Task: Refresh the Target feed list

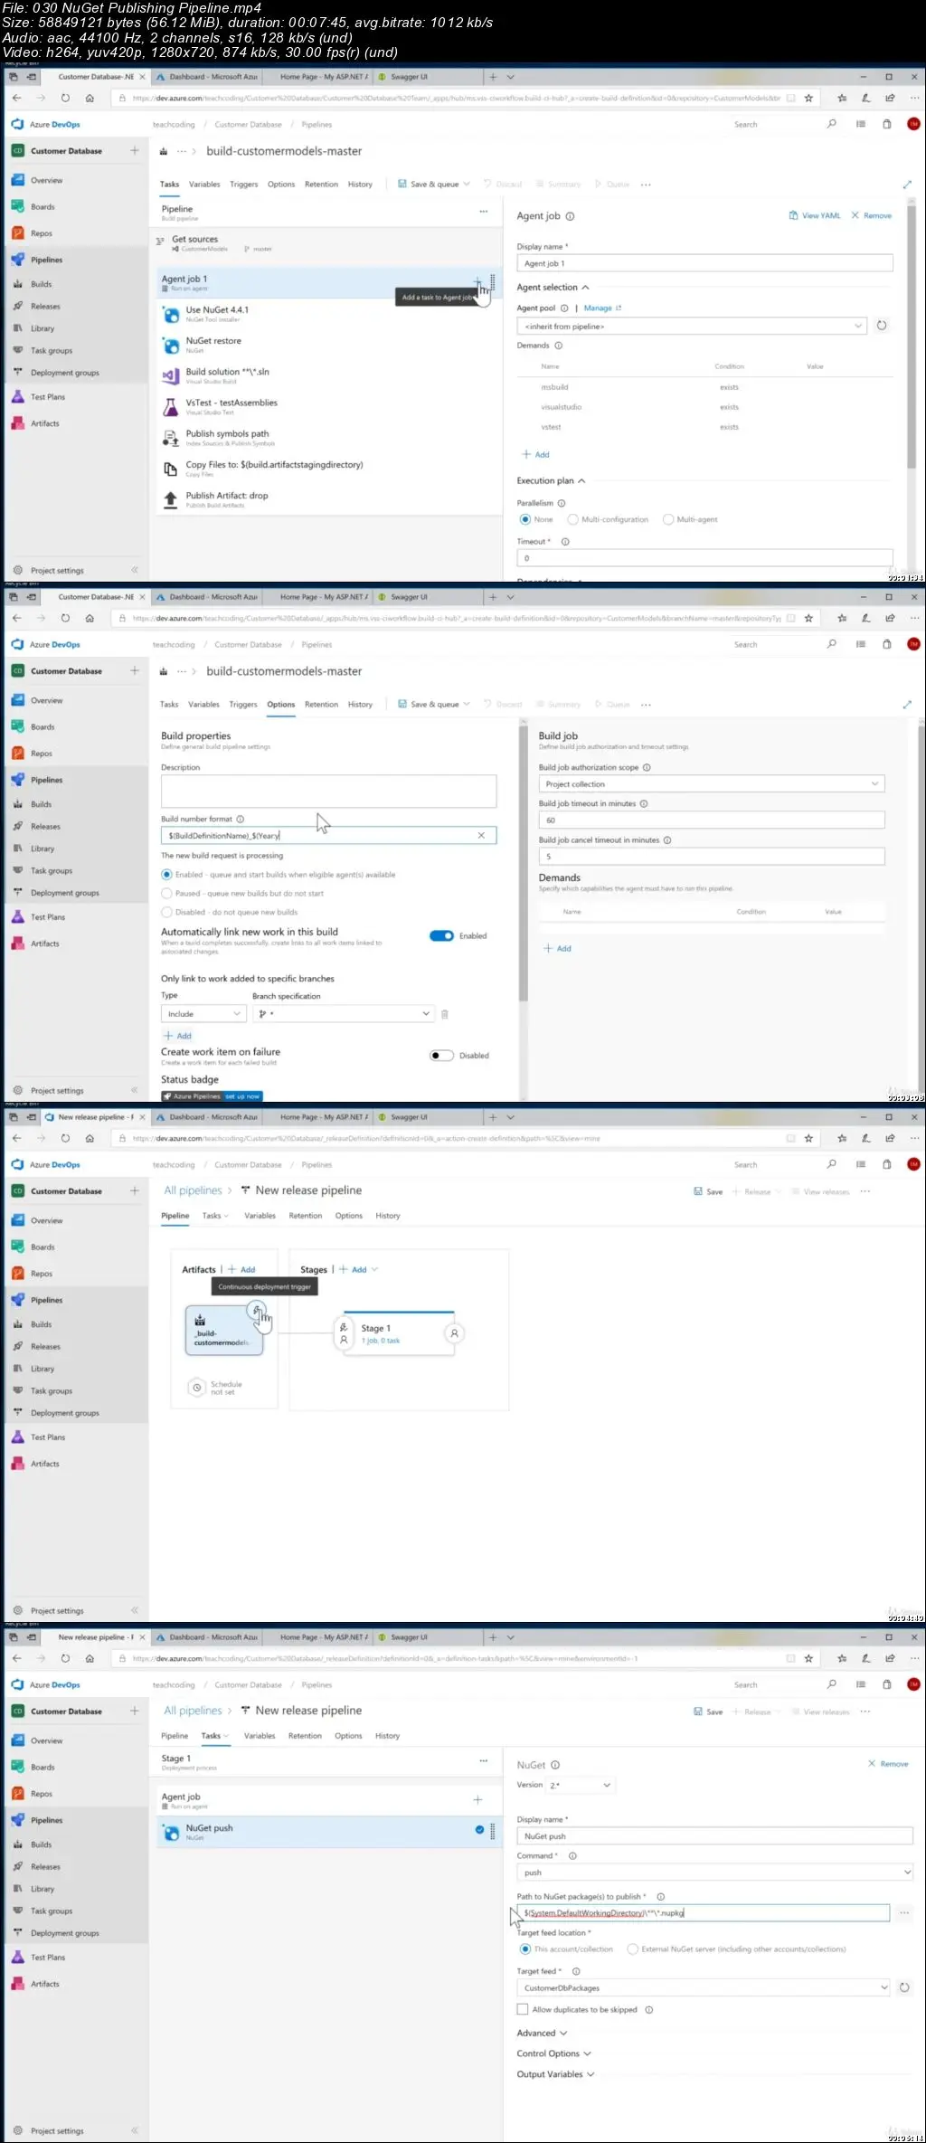Action: pyautogui.click(x=904, y=1987)
